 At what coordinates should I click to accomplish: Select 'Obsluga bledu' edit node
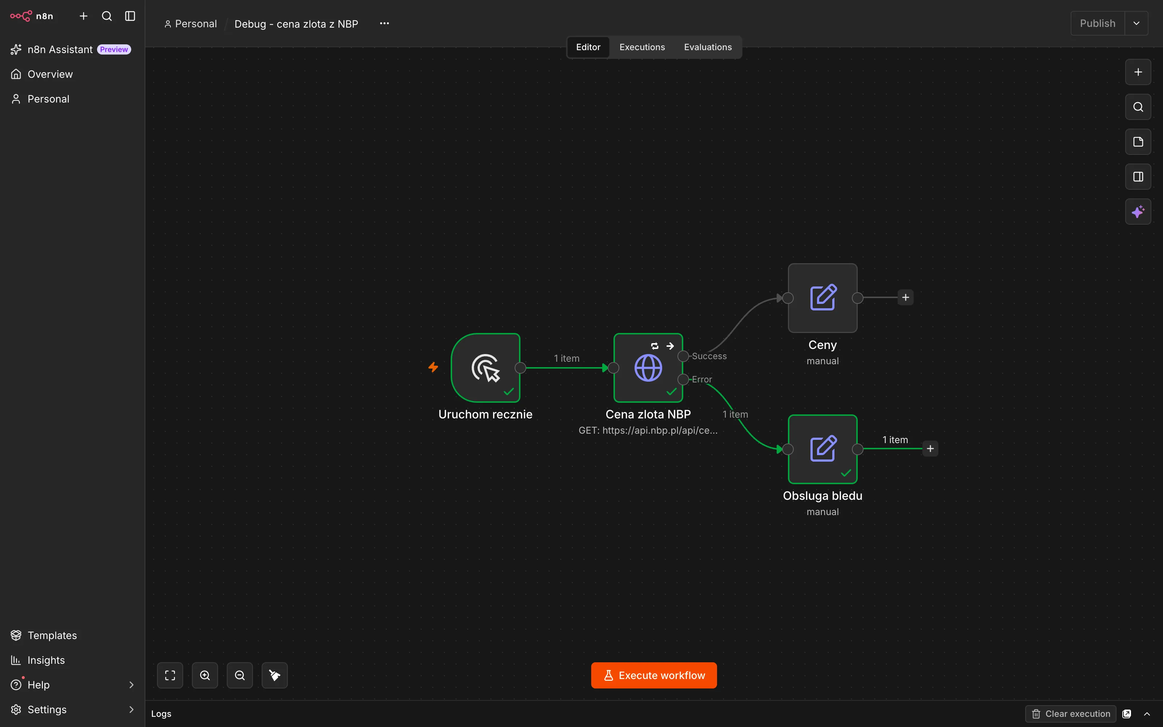point(823,449)
